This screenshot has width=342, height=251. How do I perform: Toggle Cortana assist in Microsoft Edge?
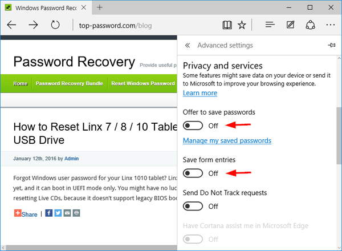click(193, 239)
